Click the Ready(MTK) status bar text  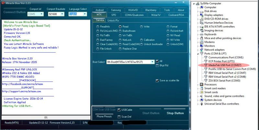(12, 123)
